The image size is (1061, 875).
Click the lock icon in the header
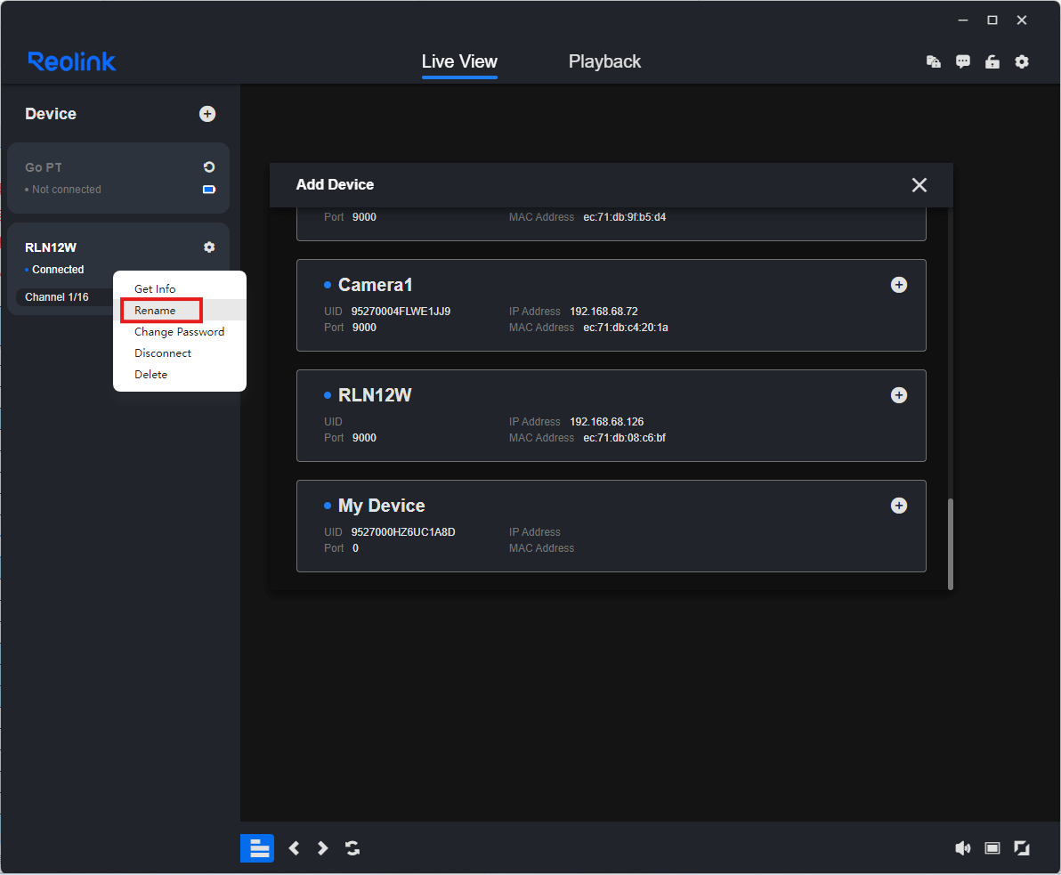click(992, 61)
